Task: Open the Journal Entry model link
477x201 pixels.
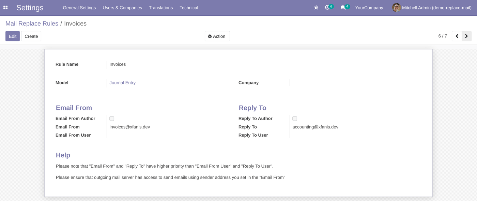Action: (122, 82)
